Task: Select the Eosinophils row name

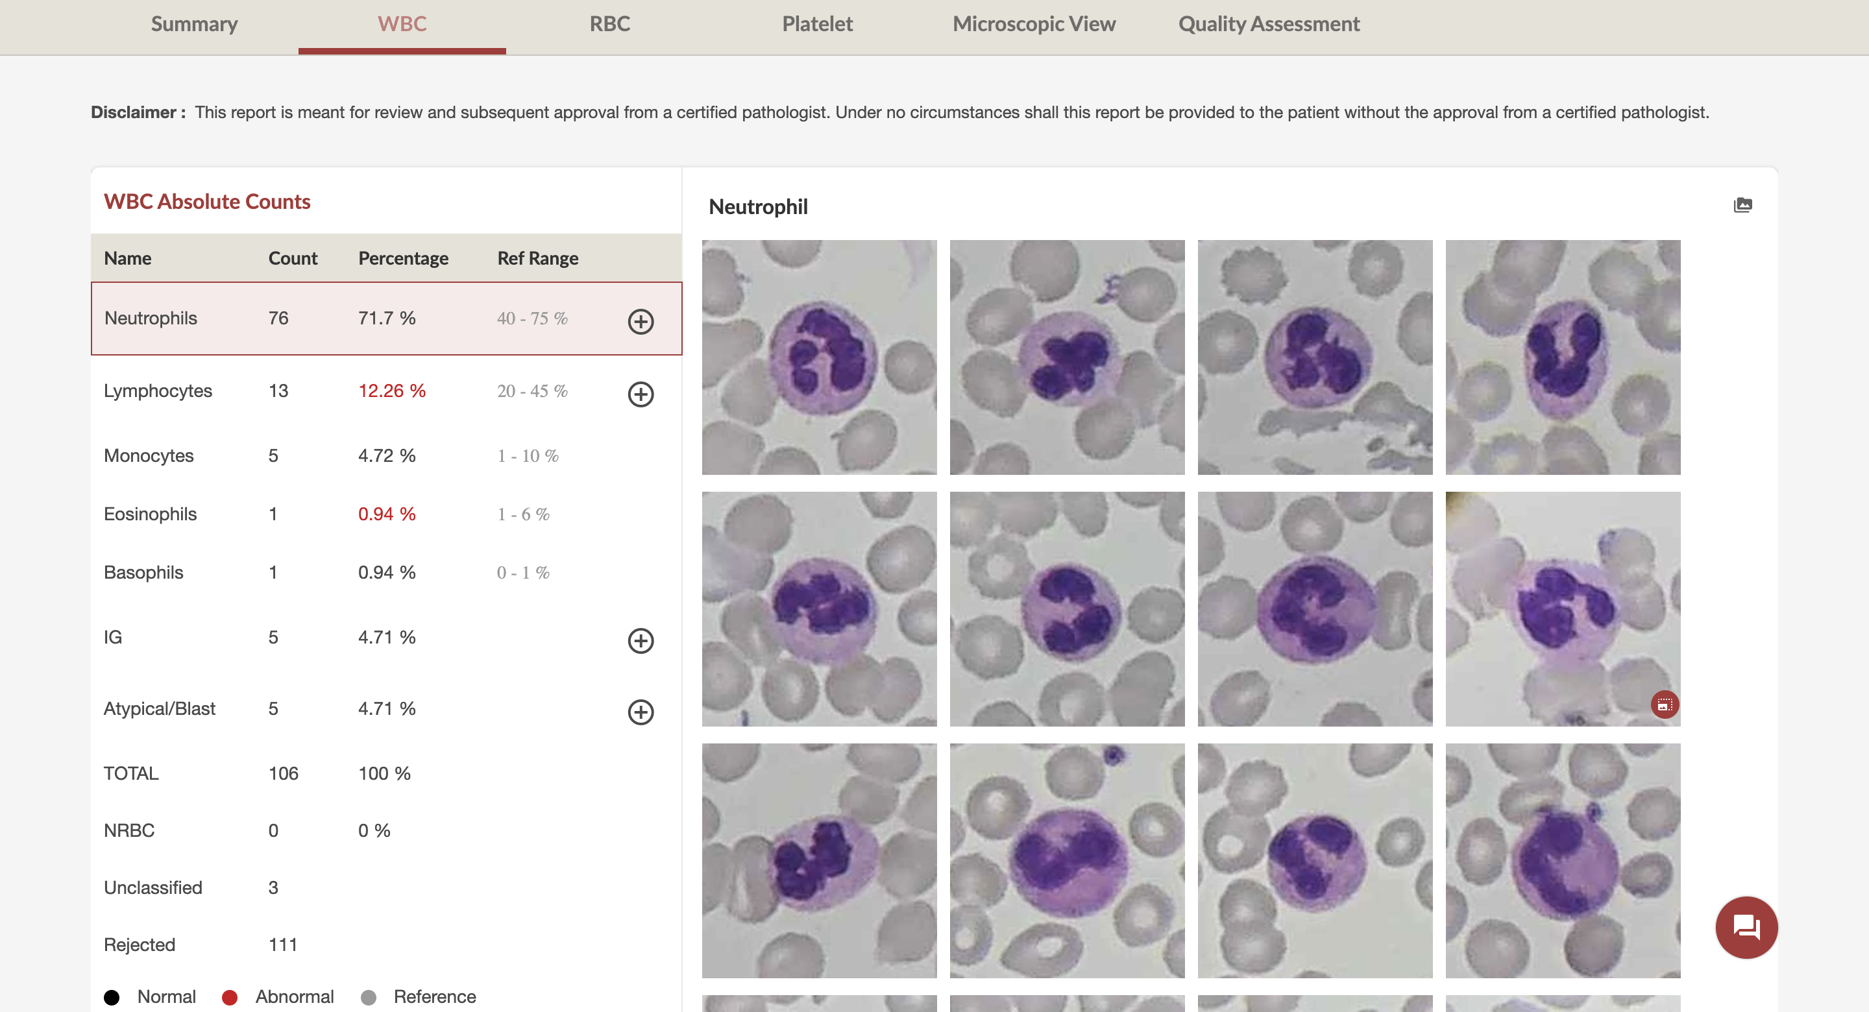Action: point(150,514)
